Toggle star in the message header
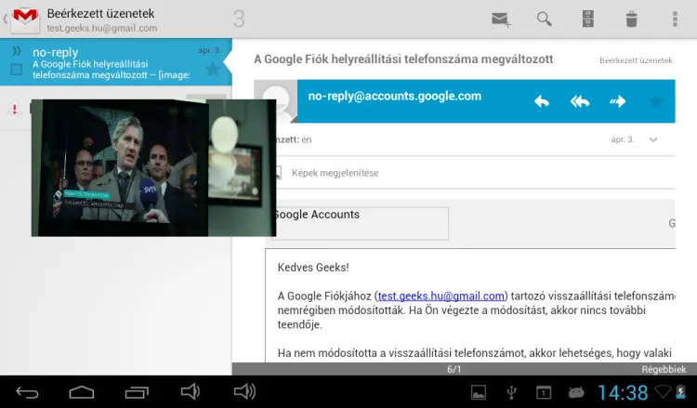The image size is (697, 408). 655,101
